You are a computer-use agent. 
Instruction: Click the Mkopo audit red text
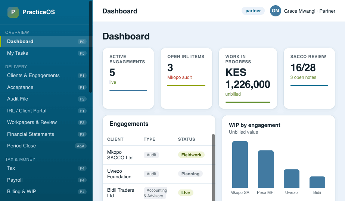[179, 77]
